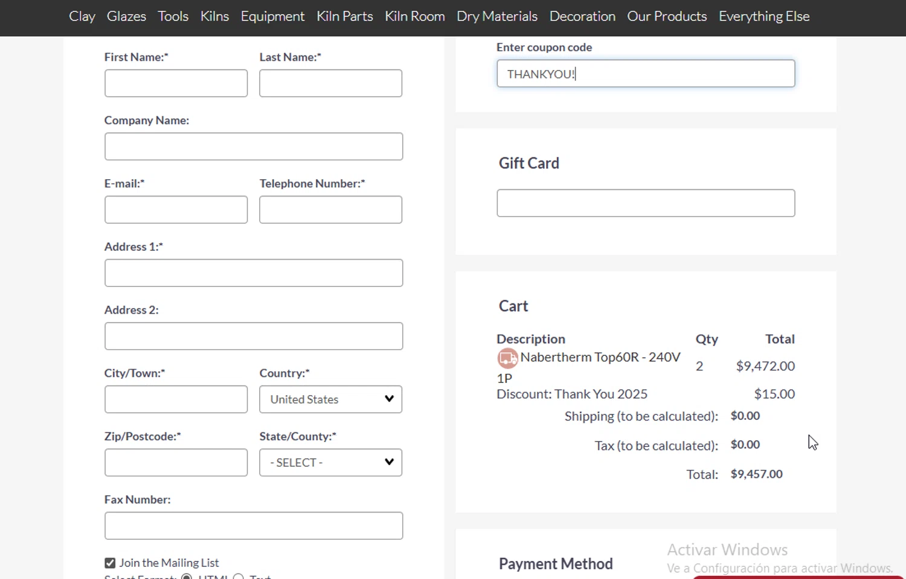Click the City/Town field
The image size is (906, 579).
click(176, 399)
